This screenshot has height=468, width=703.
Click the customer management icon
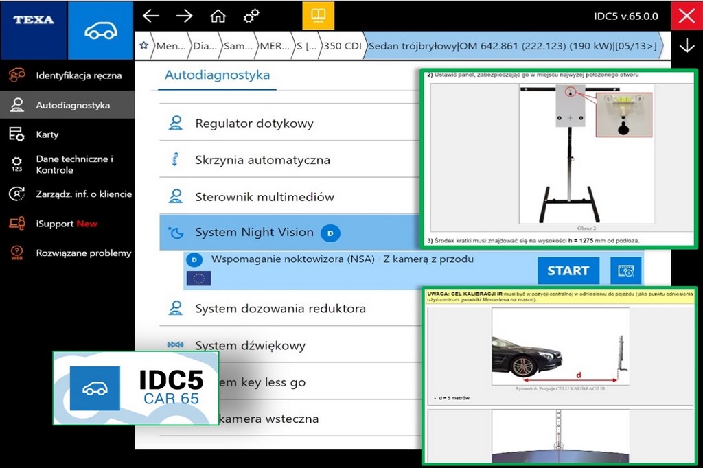[x=17, y=194]
